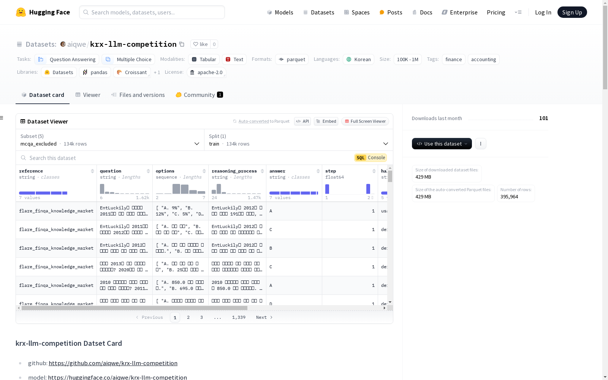Viewport: 608px width, 380px height.
Task: Open the Pricing page
Action: point(496,12)
